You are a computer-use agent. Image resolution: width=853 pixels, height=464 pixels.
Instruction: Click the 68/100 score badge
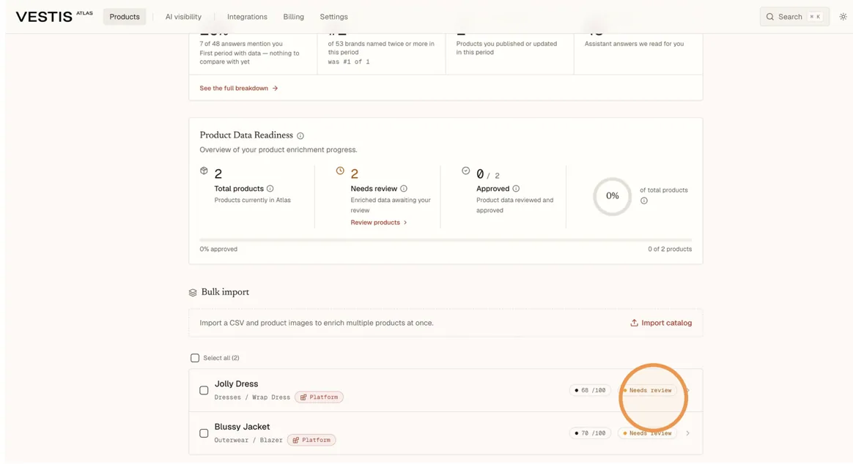pos(590,390)
